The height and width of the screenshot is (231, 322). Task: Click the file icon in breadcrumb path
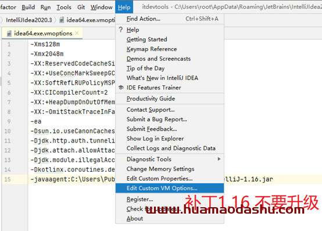(x=62, y=20)
